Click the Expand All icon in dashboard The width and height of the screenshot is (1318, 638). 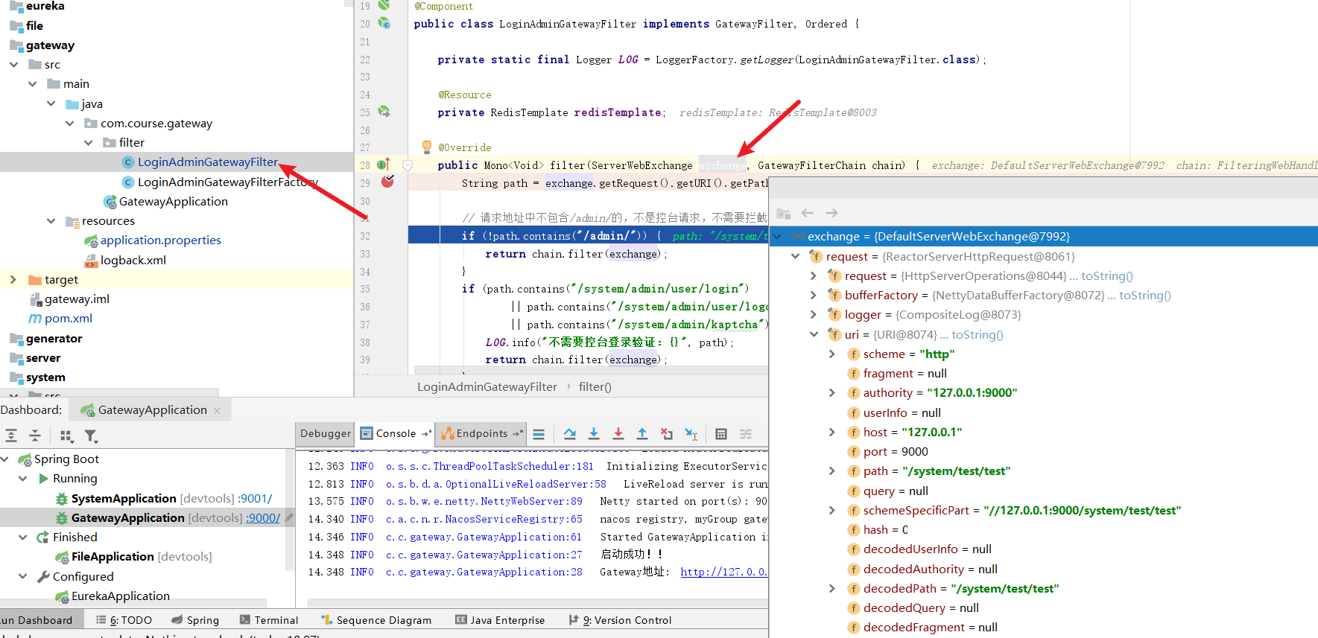[11, 436]
